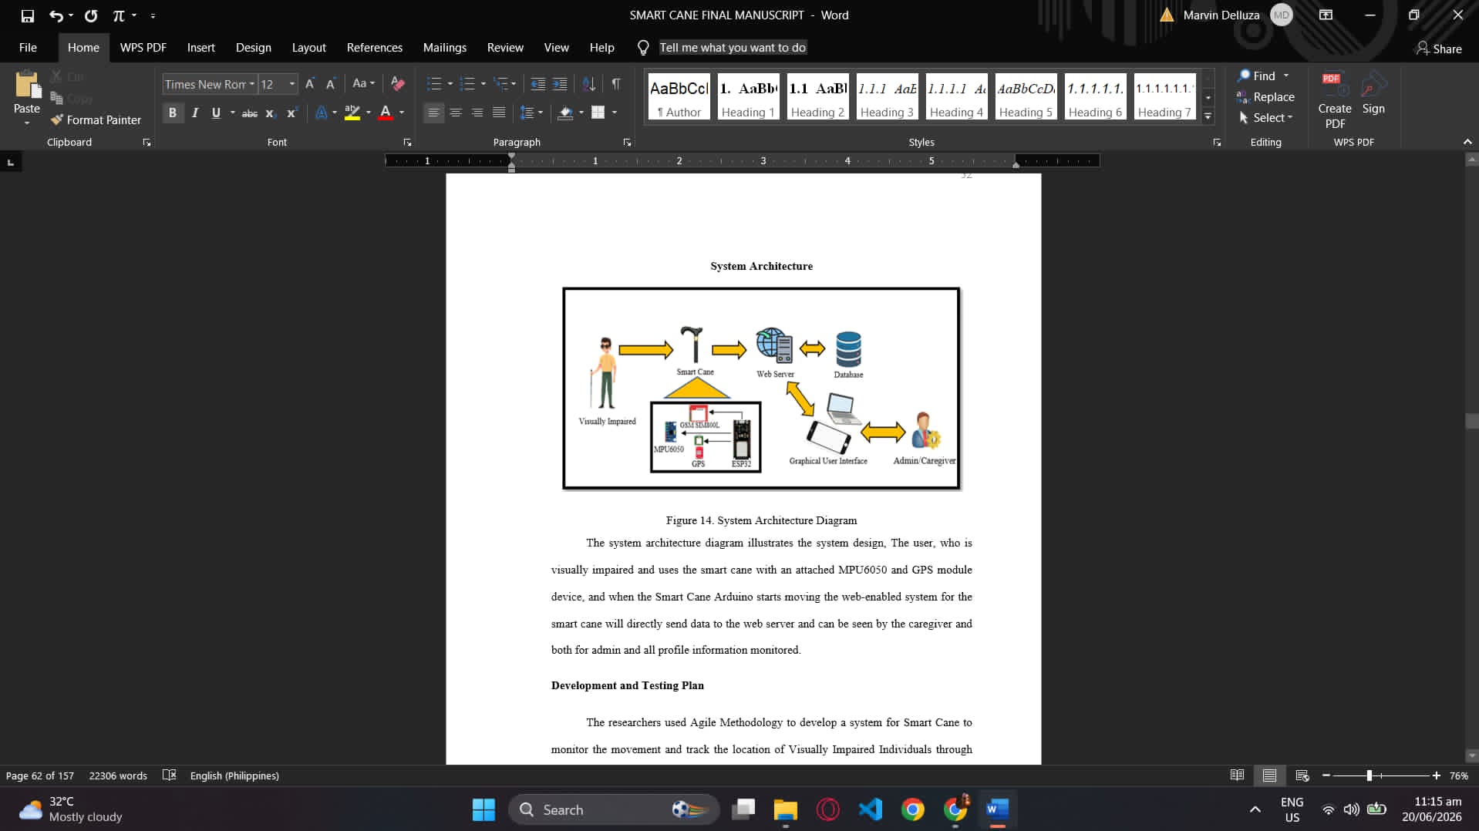Screen dimensions: 1479x831
Task: Open the Styles pane launcher
Action: click(1217, 143)
